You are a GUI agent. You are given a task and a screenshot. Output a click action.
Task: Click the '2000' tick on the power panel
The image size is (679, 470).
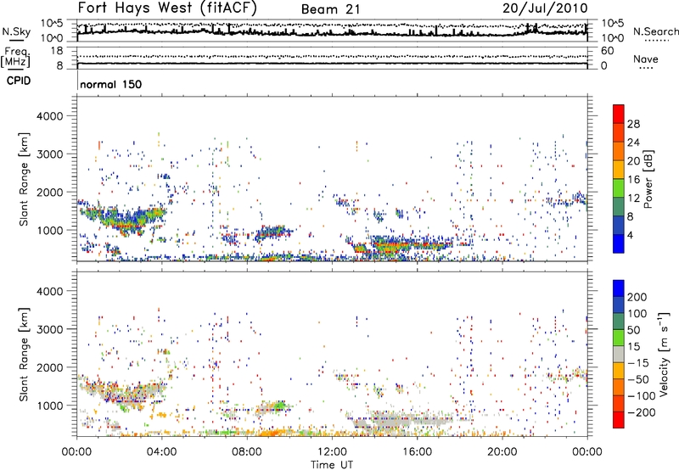click(50, 192)
